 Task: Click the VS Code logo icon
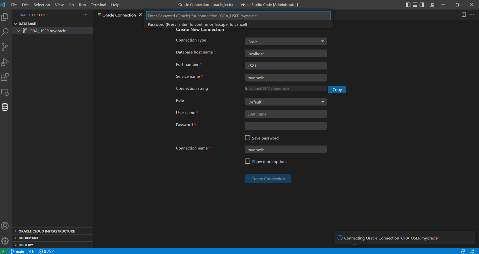click(3, 5)
